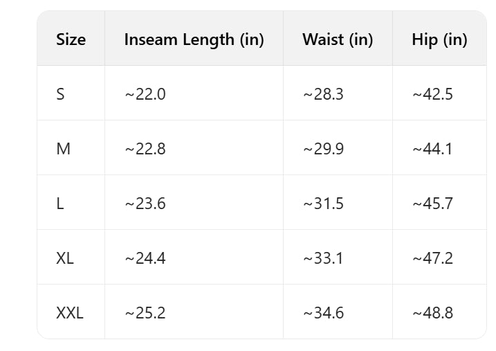Click the Waist (in) column header
The width and height of the screenshot is (496, 351).
point(338,39)
